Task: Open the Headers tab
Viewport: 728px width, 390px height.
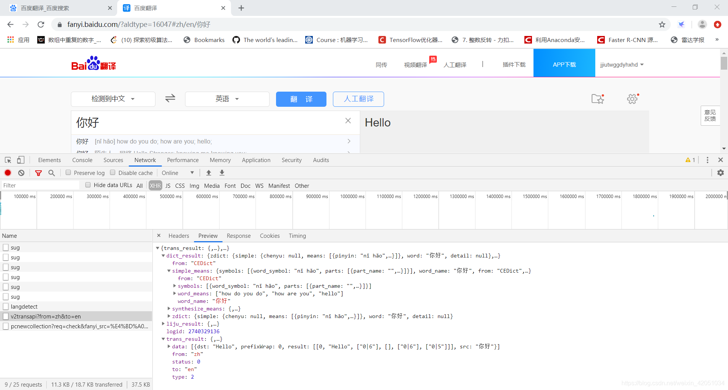Action: (179, 236)
